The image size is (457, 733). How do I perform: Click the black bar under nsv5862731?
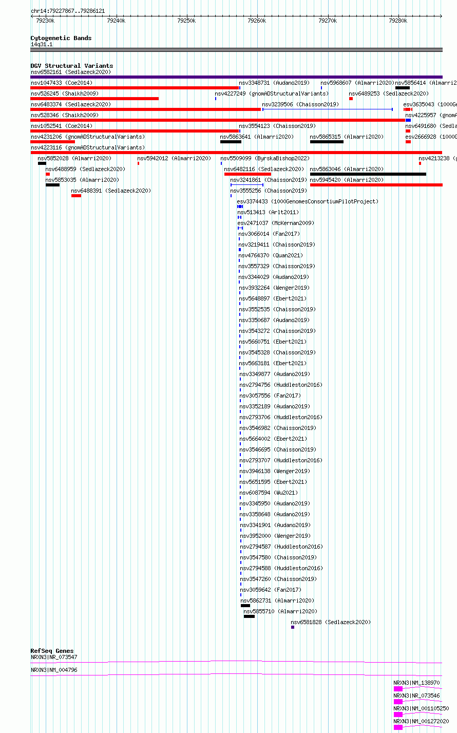tap(245, 606)
